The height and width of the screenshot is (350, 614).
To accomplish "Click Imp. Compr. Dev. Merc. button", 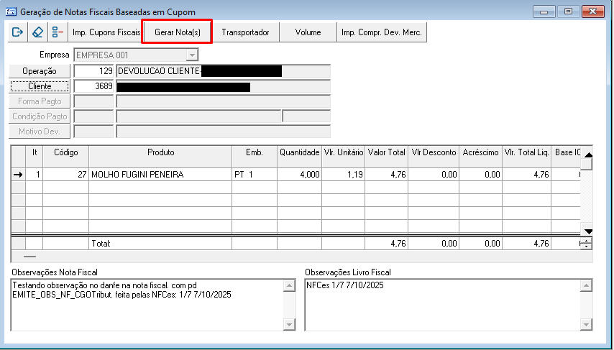I will click(x=382, y=32).
